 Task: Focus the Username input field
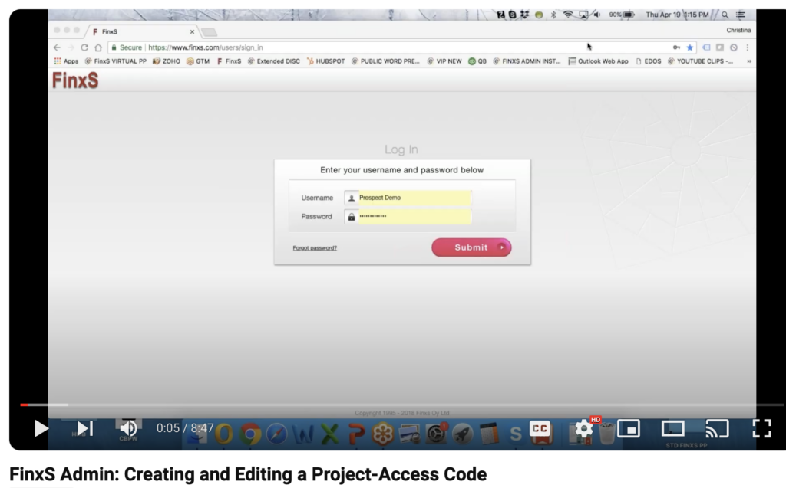pyautogui.click(x=414, y=198)
